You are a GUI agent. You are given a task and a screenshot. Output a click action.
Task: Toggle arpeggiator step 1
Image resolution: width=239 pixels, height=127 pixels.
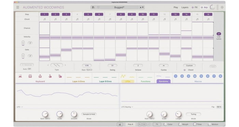click(44, 14)
